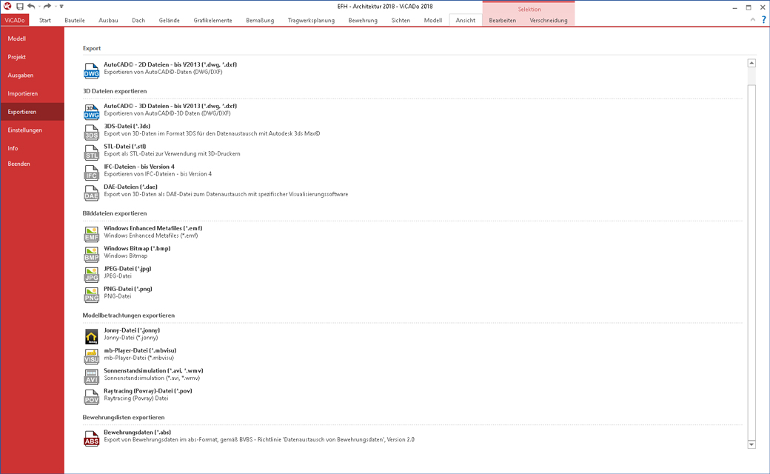The width and height of the screenshot is (770, 474).
Task: Click the AutoCAD 2D DWG export icon
Action: (91, 70)
